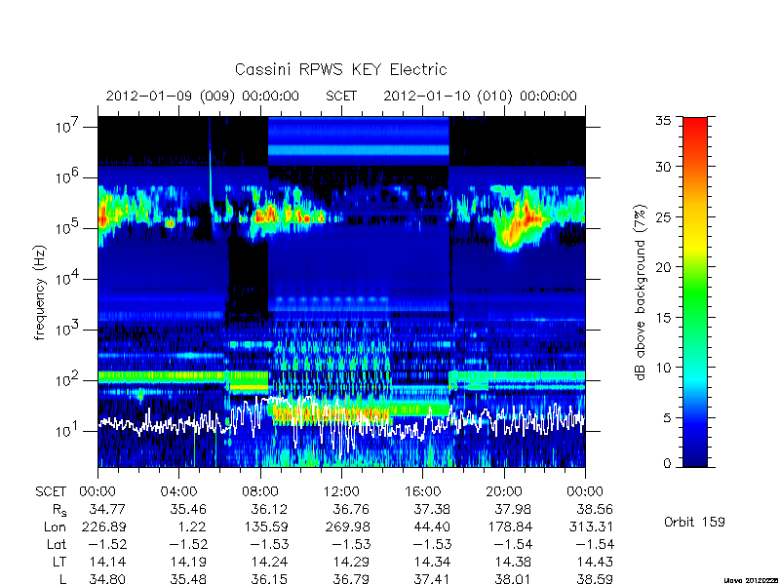The height and width of the screenshot is (585, 780).
Task: Click the L value "38.59"
Action: (595, 579)
